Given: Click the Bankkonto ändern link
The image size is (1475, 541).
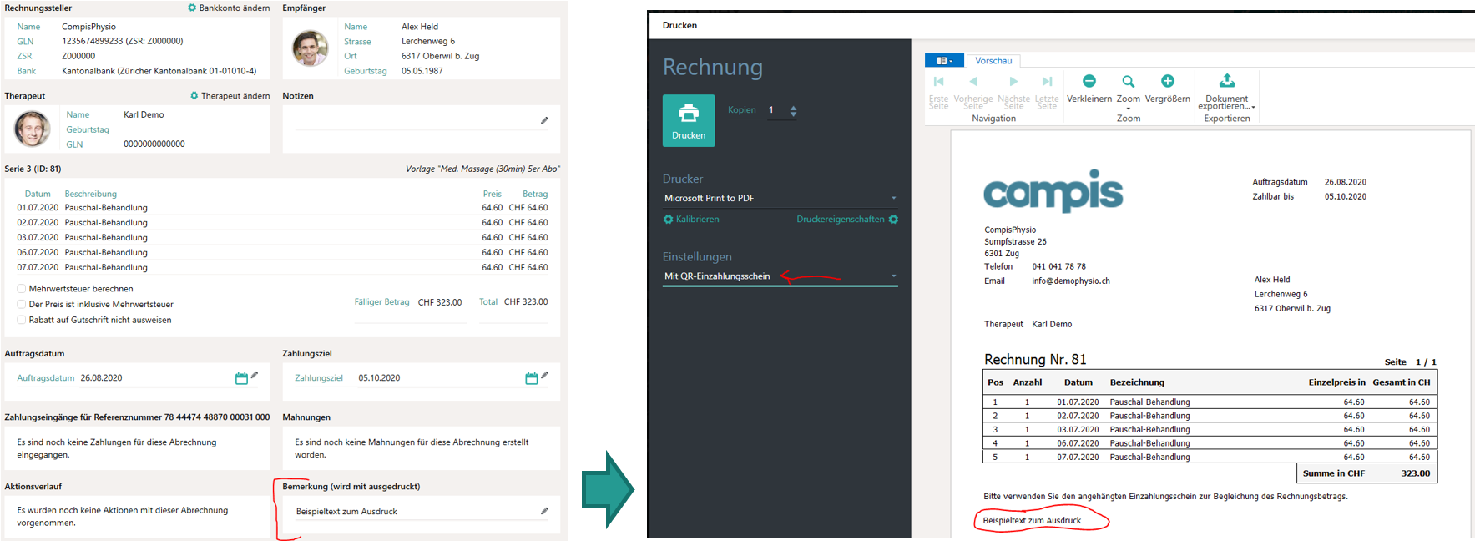Looking at the screenshot, I should click(x=229, y=8).
